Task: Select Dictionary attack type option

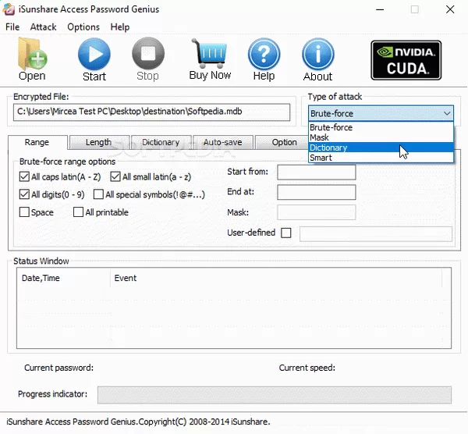Action: point(381,148)
